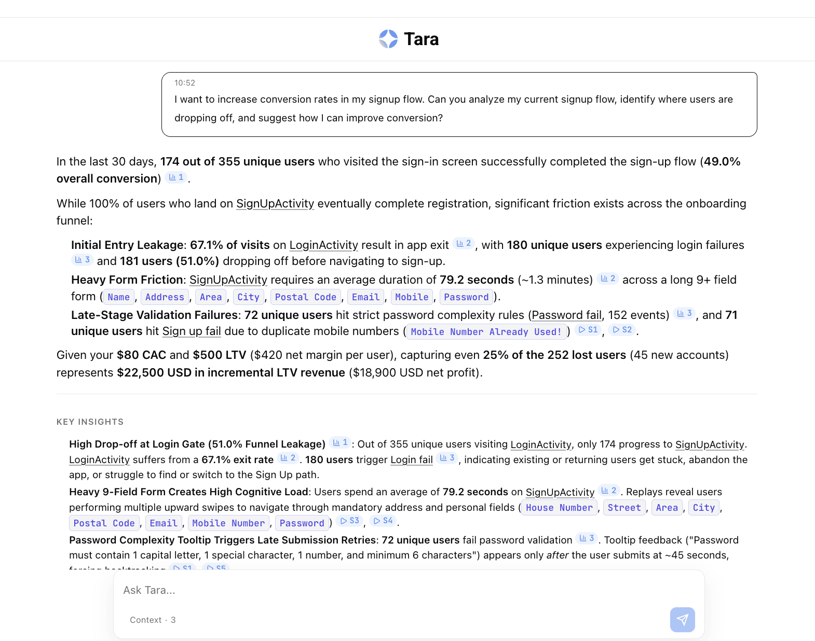Open chart citation 1 after '51.0% Funnel Leakage'

[341, 442]
